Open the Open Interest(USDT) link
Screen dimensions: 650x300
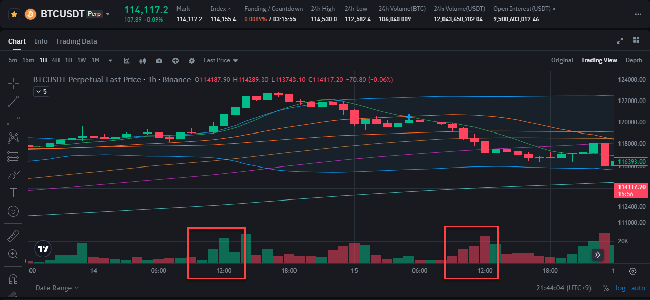524,9
